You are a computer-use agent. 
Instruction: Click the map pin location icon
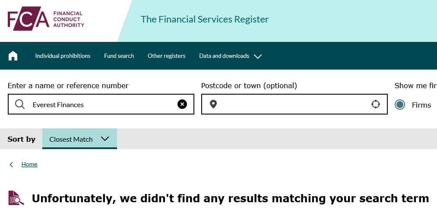(x=213, y=104)
